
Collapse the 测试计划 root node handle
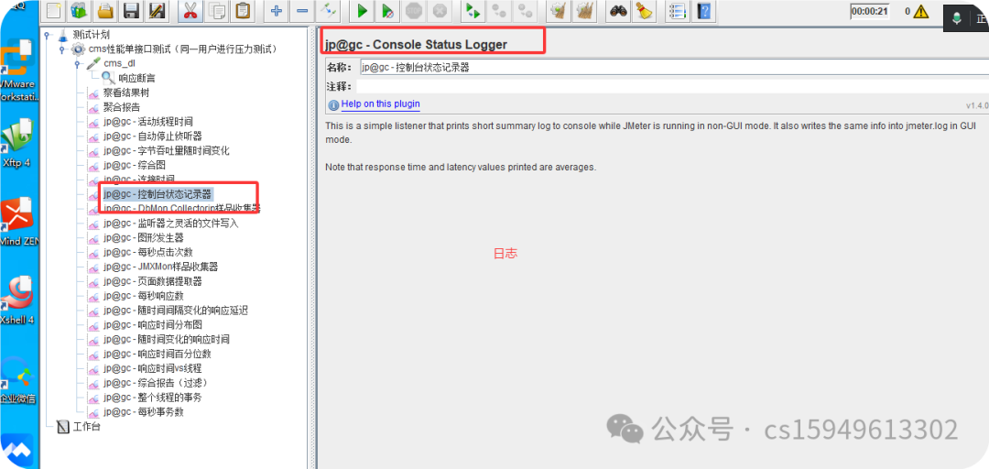[x=47, y=36]
